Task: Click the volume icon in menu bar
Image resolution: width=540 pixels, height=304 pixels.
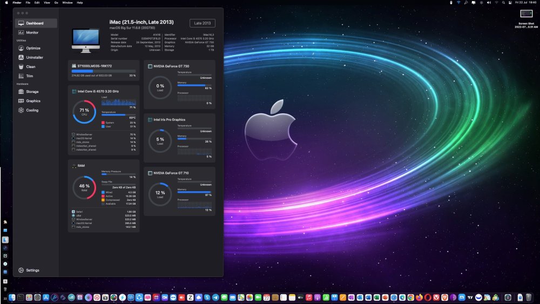Action: click(x=489, y=2)
